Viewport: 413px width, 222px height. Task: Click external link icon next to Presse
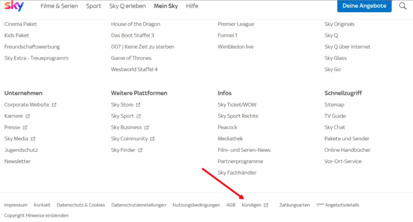click(25, 128)
